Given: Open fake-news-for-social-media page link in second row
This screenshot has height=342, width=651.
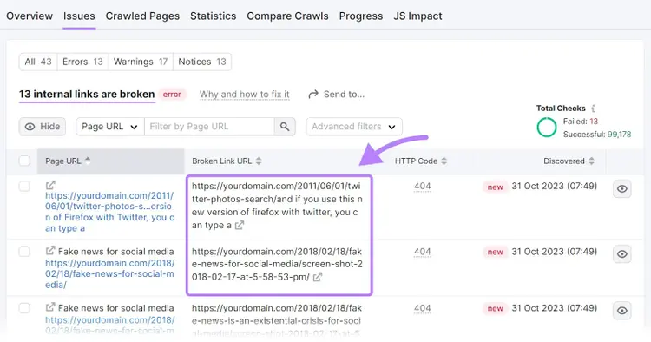Looking at the screenshot, I should coord(109,274).
